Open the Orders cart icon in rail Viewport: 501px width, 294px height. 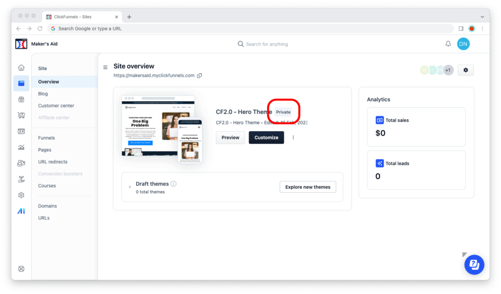[x=22, y=115]
